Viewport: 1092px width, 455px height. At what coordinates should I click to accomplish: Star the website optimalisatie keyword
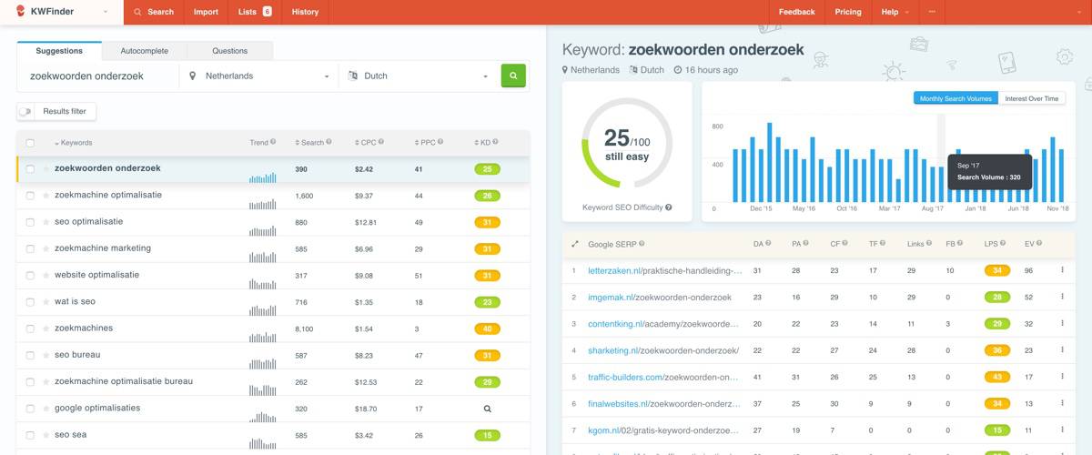coord(45,275)
